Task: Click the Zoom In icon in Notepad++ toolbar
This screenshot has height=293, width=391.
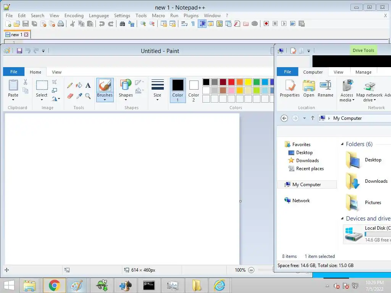Action: [143, 24]
